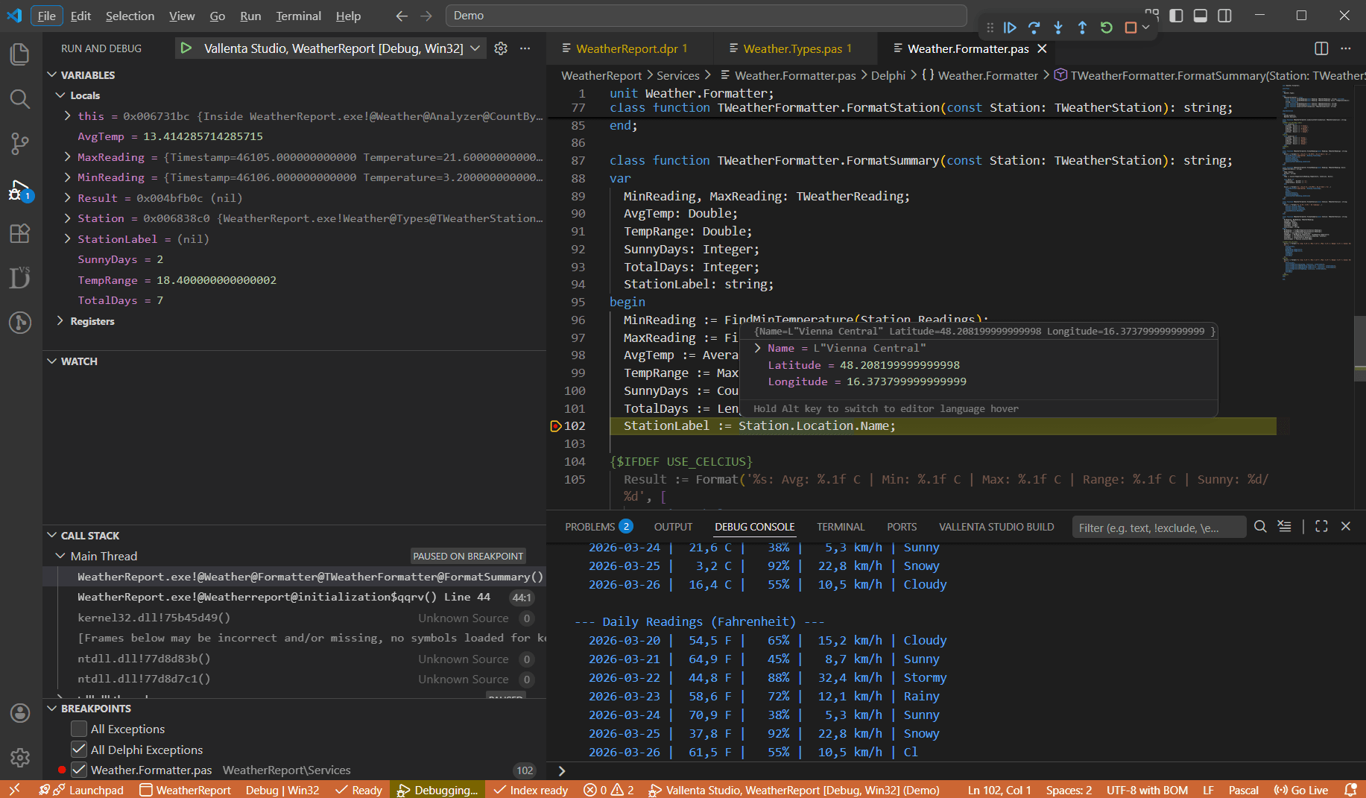This screenshot has height=798, width=1366.
Task: Open the Search view in activity bar
Action: coord(20,99)
